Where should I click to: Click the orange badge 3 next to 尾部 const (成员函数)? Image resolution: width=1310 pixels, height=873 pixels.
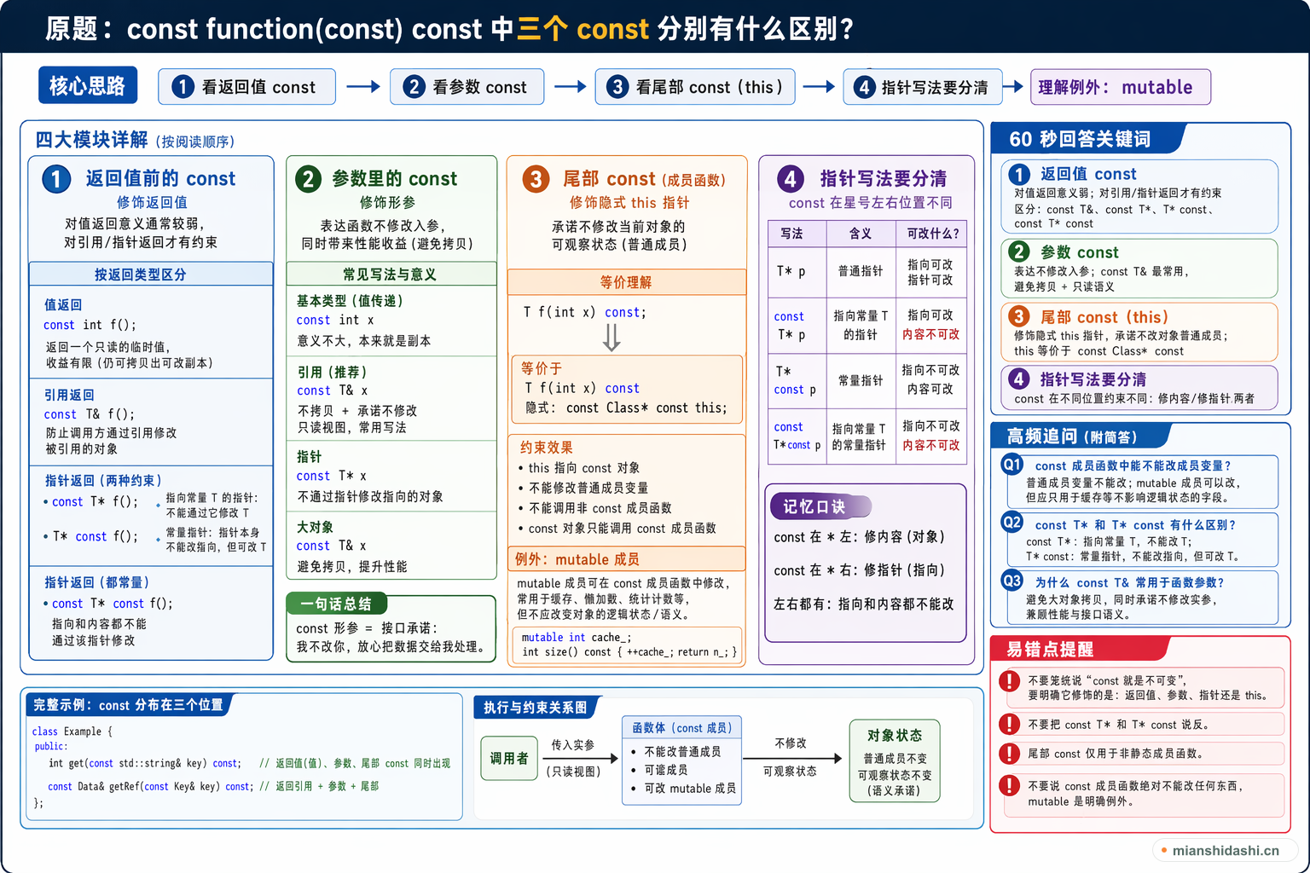536,178
